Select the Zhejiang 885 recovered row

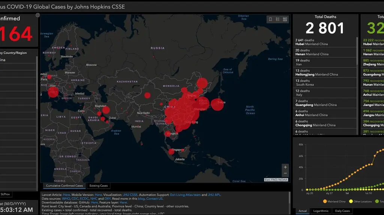pos(373,62)
